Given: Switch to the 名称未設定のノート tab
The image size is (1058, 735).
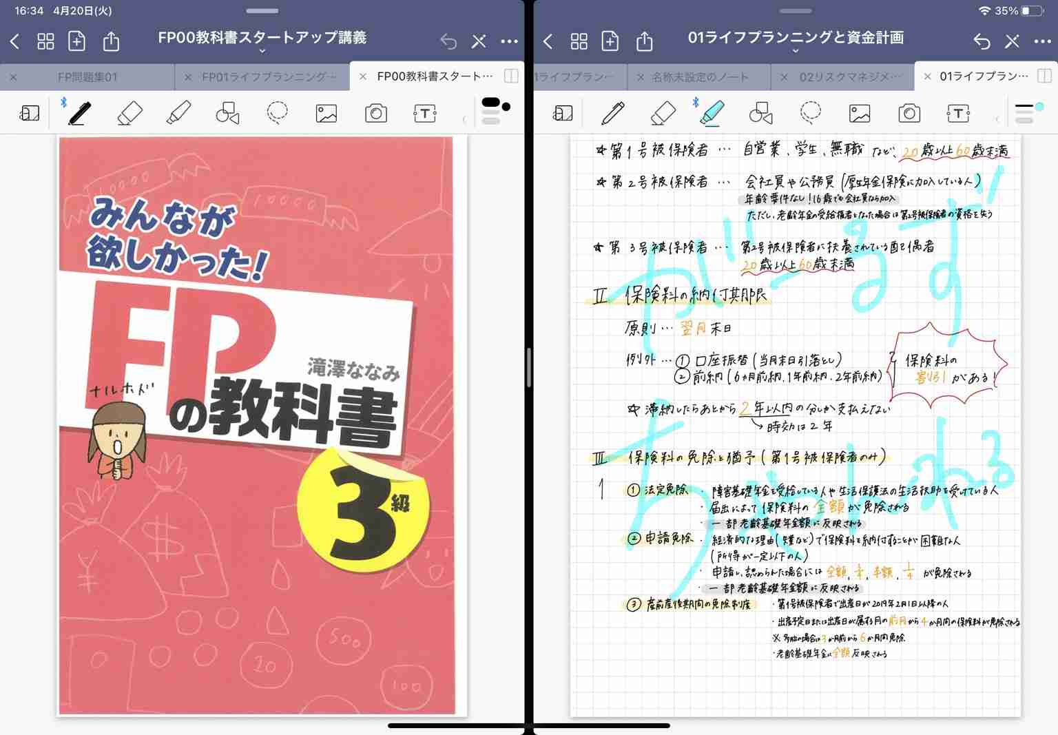Looking at the screenshot, I should [x=701, y=77].
